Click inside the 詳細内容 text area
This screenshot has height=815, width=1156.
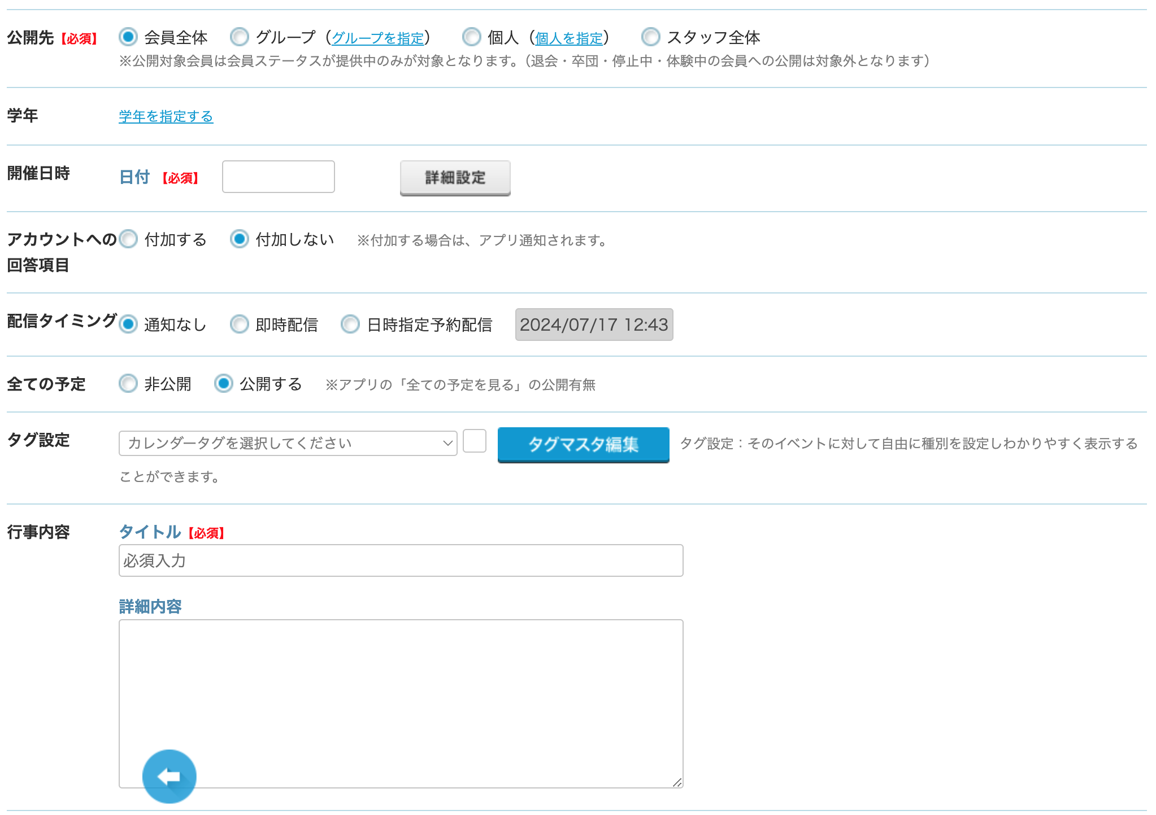click(x=401, y=704)
